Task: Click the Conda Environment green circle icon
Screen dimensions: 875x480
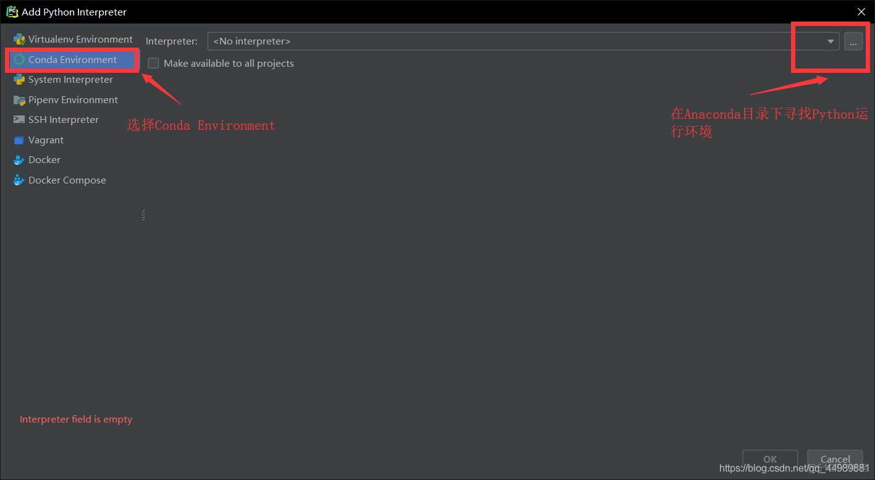Action: click(19, 60)
